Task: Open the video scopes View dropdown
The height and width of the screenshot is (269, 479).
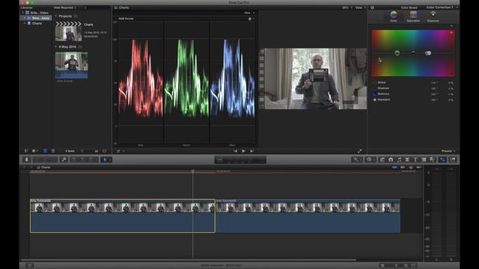Action: coord(249,13)
